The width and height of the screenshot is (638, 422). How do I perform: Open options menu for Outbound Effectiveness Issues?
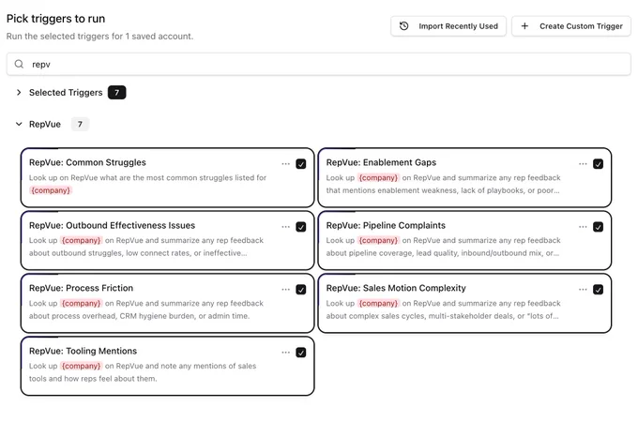[x=285, y=227]
